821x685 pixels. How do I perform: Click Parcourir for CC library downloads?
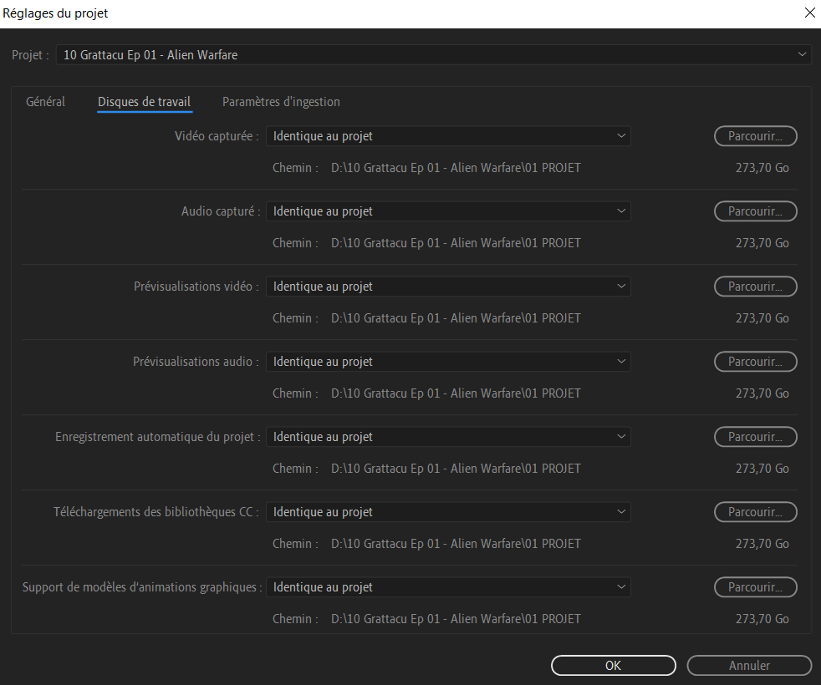click(x=755, y=511)
